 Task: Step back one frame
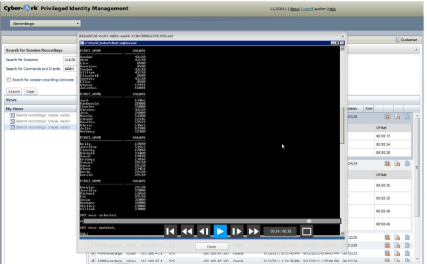pyautogui.click(x=204, y=231)
